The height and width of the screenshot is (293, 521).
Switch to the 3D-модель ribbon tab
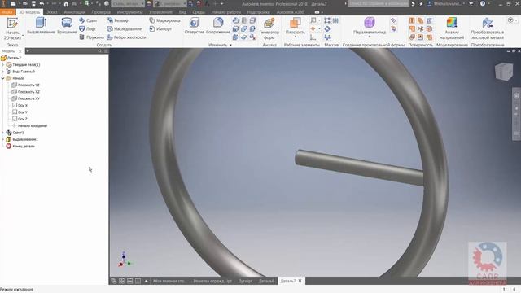[29, 12]
